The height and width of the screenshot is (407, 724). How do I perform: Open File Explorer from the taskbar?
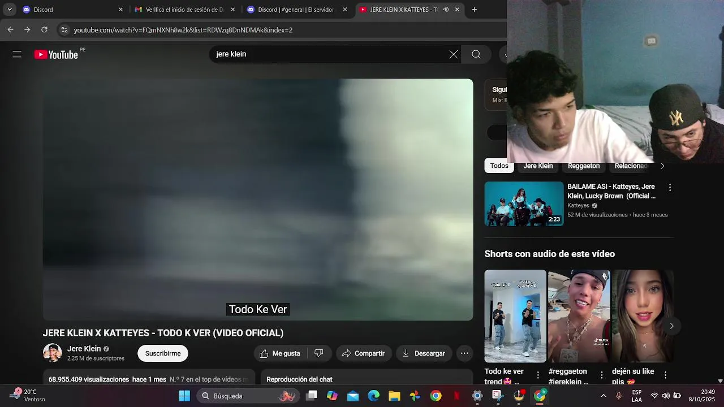point(394,396)
